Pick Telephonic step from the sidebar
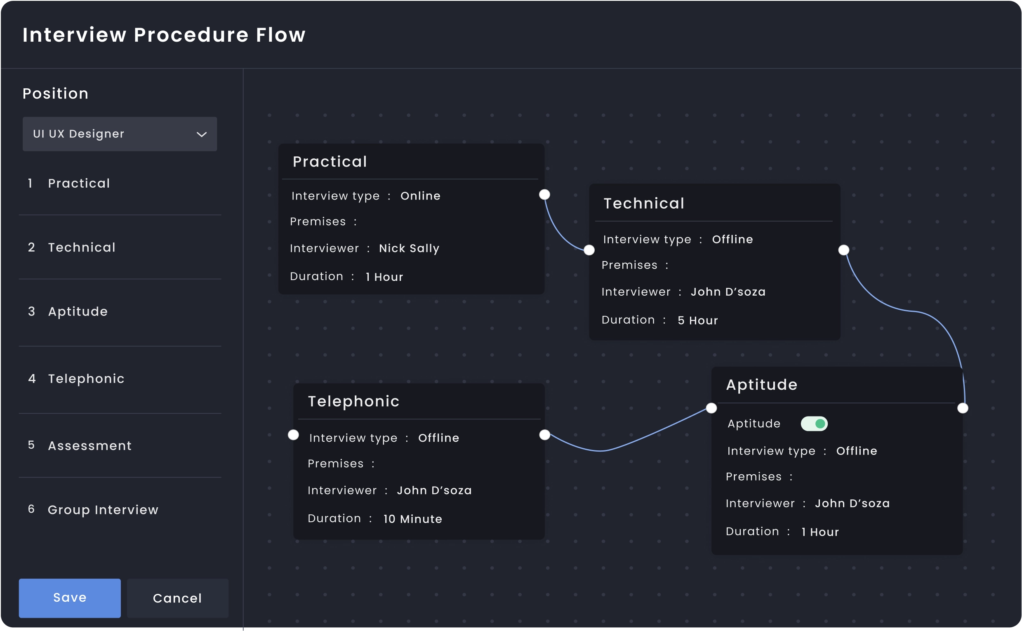The height and width of the screenshot is (631, 1022). (86, 379)
